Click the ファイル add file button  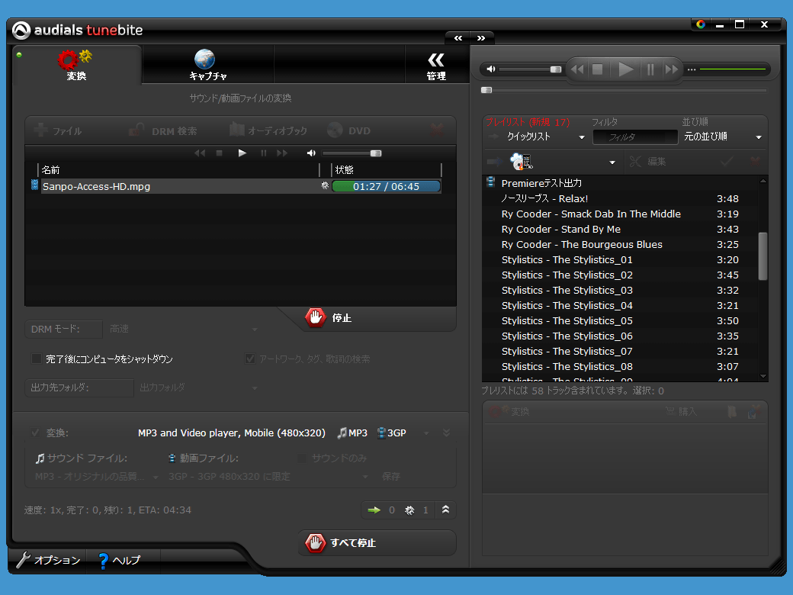[58, 130]
